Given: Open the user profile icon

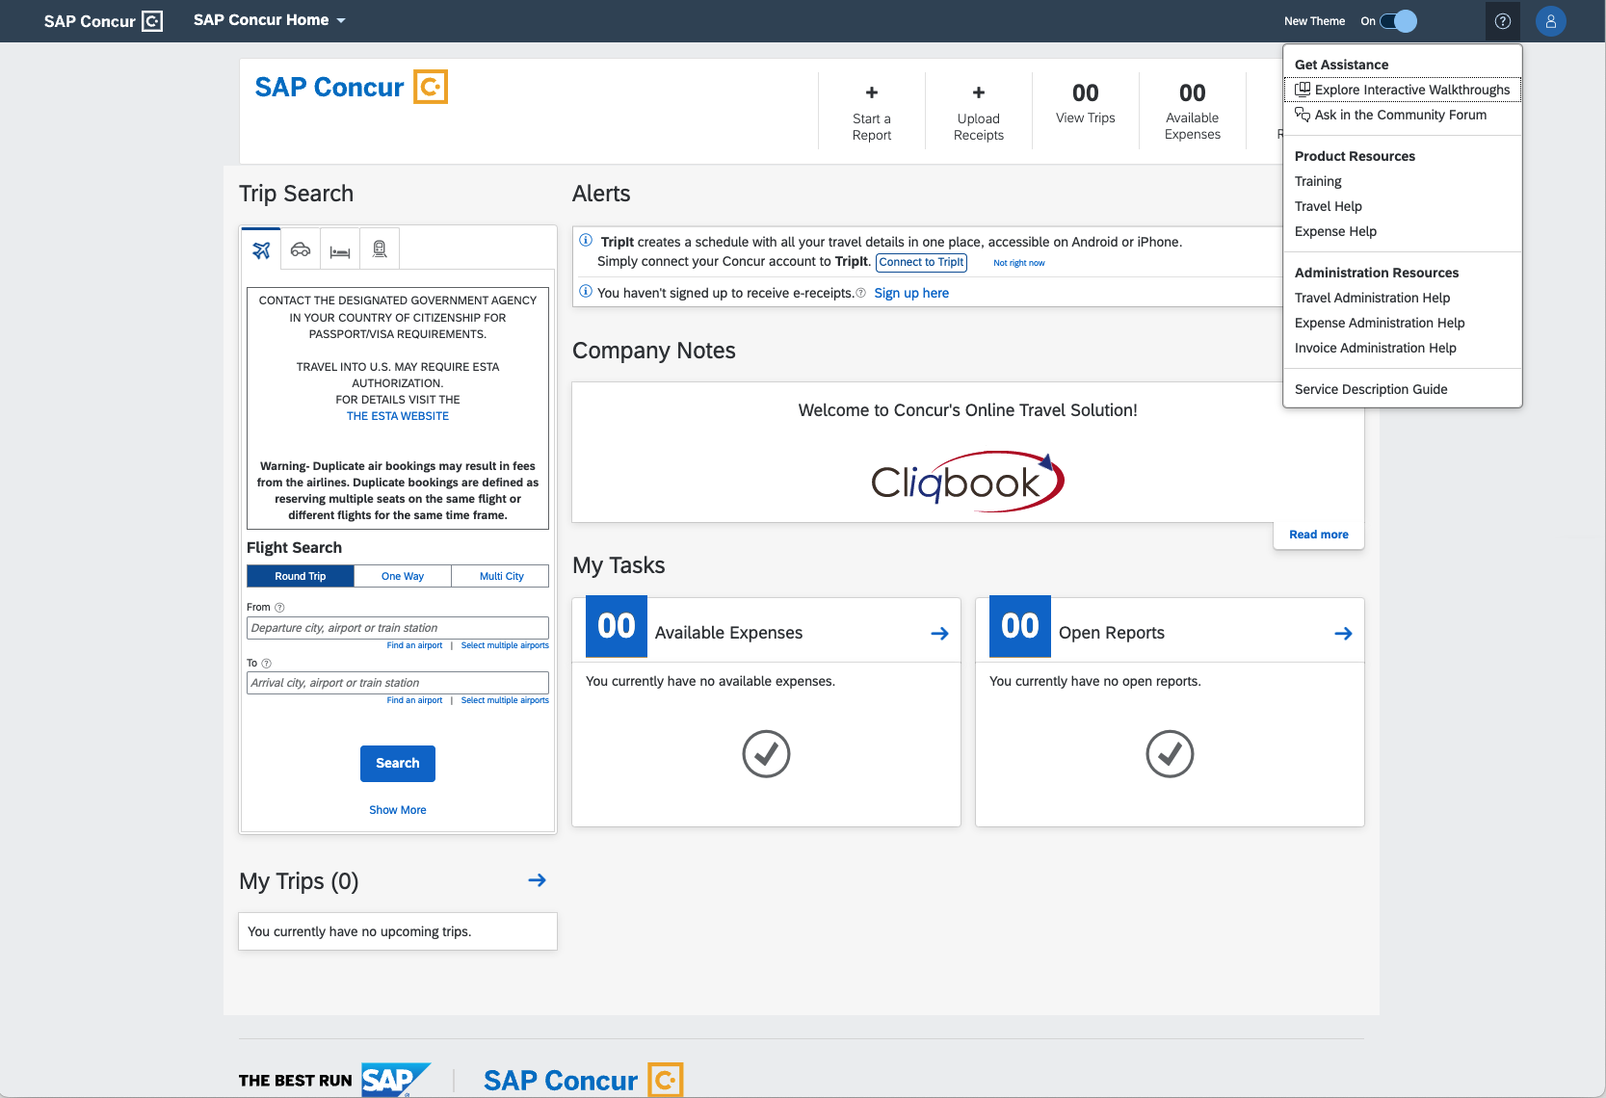Looking at the screenshot, I should click(1551, 20).
